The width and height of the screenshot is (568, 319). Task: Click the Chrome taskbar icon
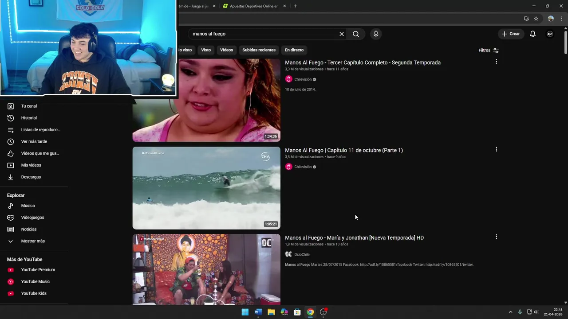(x=310, y=312)
